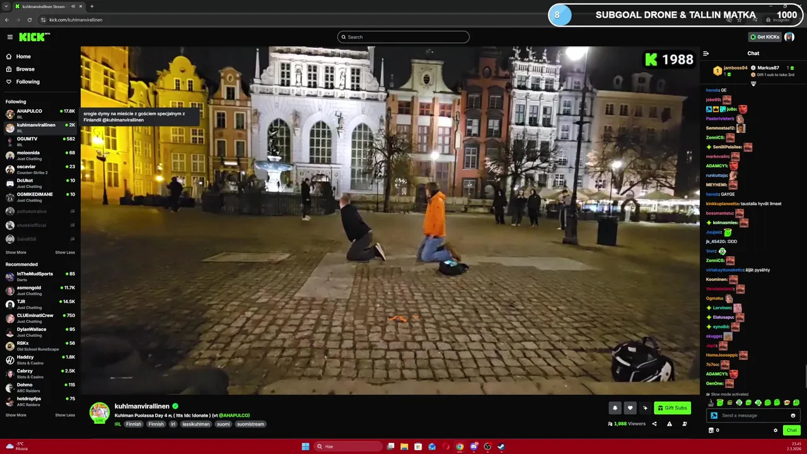Image resolution: width=807 pixels, height=454 pixels.
Task: Open moloonida channel in sidebar
Action: coord(40,155)
